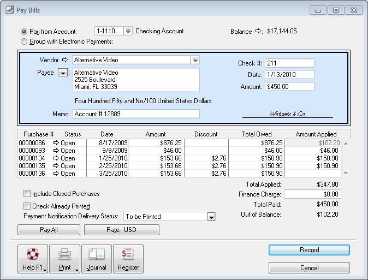Click the Total Owed column header
This screenshot has width=368, height=280.
click(x=257, y=134)
